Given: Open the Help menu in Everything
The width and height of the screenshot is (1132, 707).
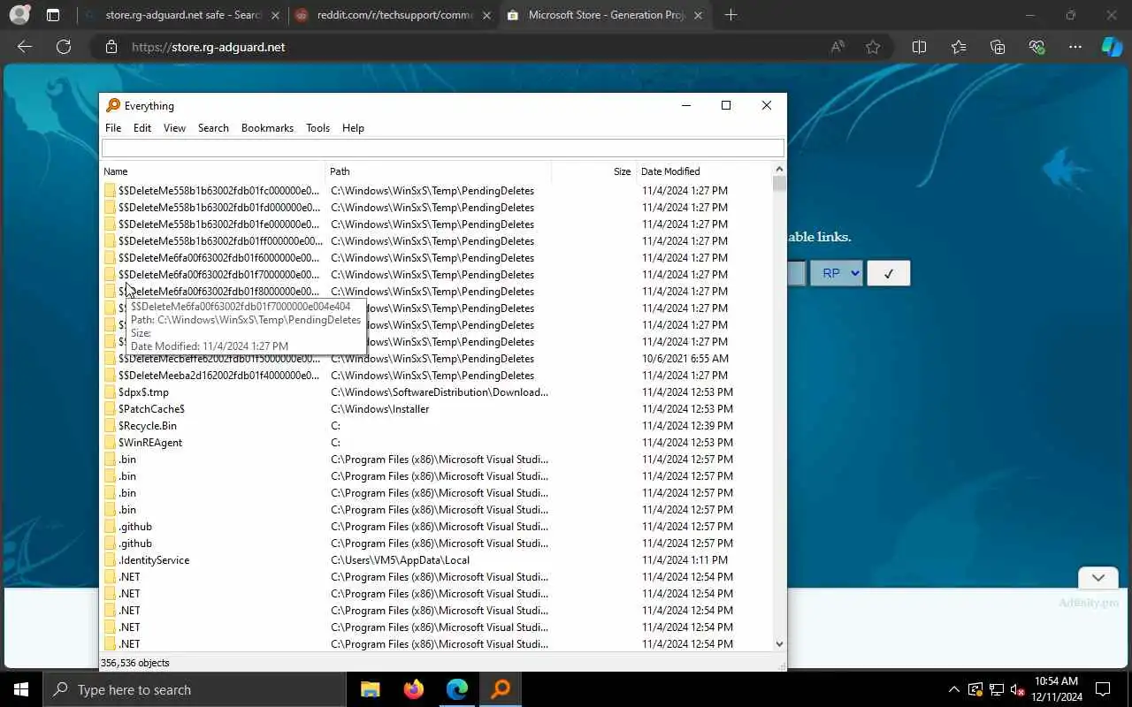Looking at the screenshot, I should click(353, 128).
